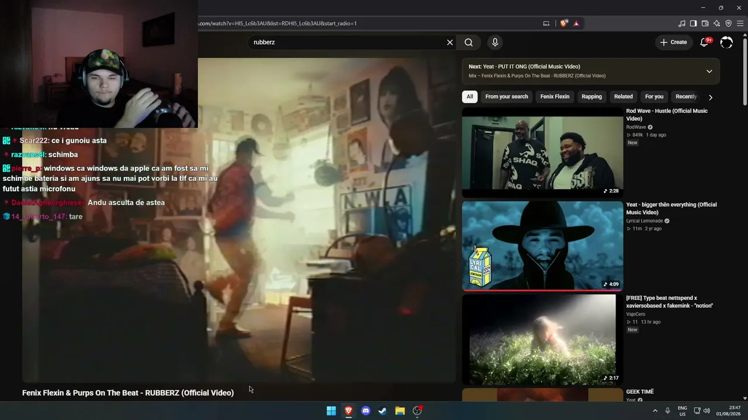
Task: Open the Lyrical Lemonade channel name
Action: pos(645,221)
